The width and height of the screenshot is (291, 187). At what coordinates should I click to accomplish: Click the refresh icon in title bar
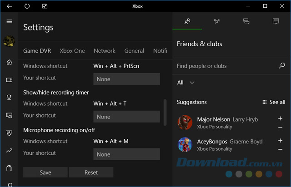tap(27, 6)
